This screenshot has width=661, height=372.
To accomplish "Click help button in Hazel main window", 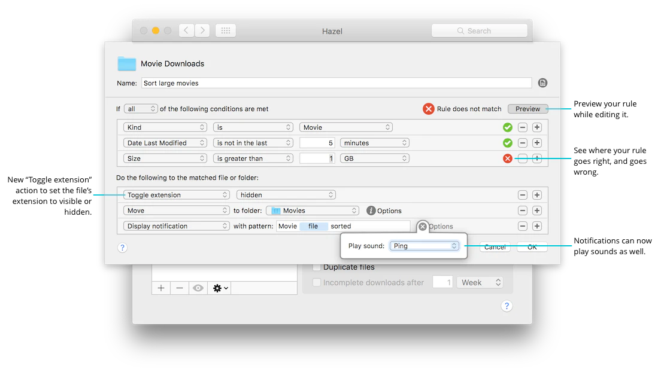I will tap(507, 306).
